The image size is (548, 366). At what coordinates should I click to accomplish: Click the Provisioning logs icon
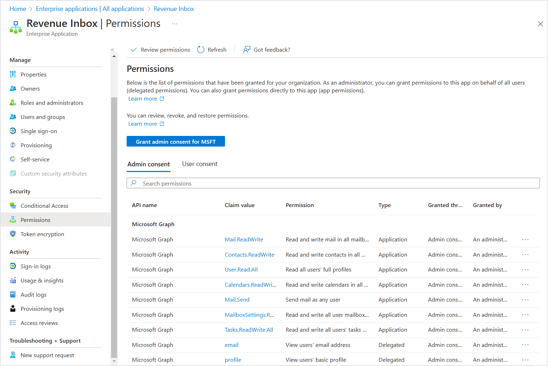point(13,309)
